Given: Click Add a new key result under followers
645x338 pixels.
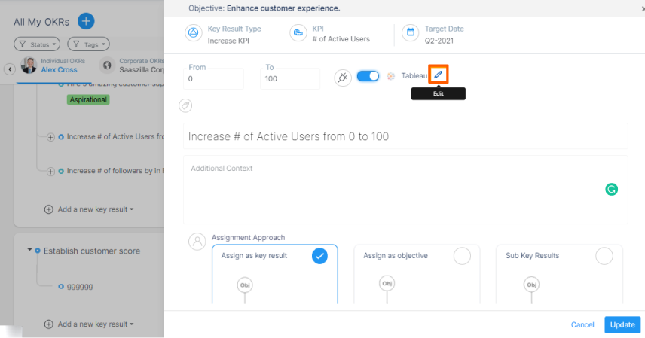Looking at the screenshot, I should tap(89, 209).
